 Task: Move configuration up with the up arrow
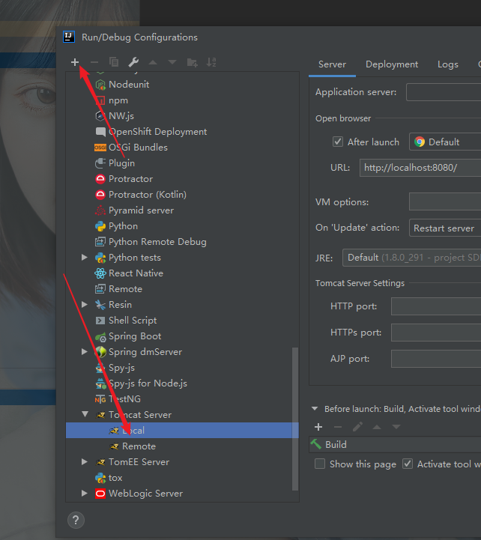(153, 62)
